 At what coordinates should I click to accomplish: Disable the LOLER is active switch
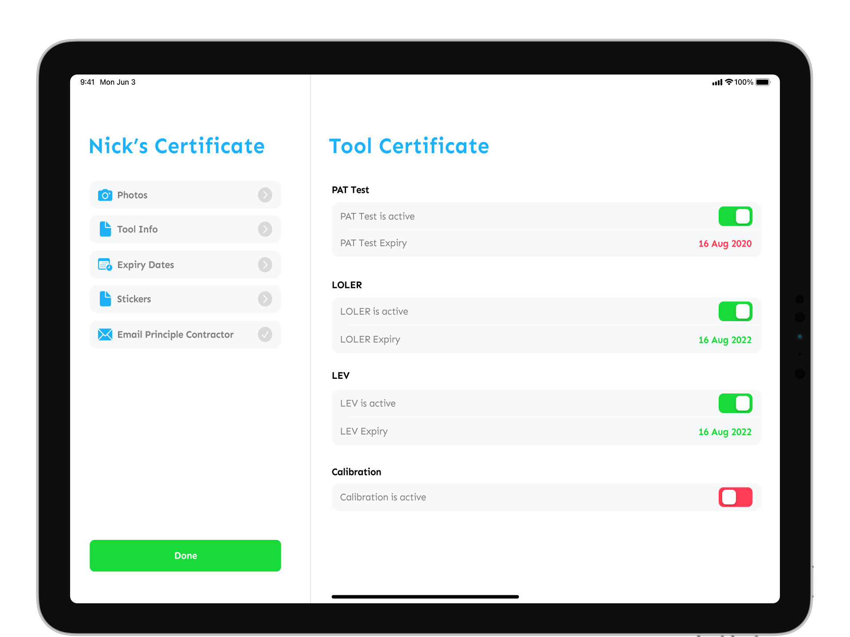coord(735,311)
